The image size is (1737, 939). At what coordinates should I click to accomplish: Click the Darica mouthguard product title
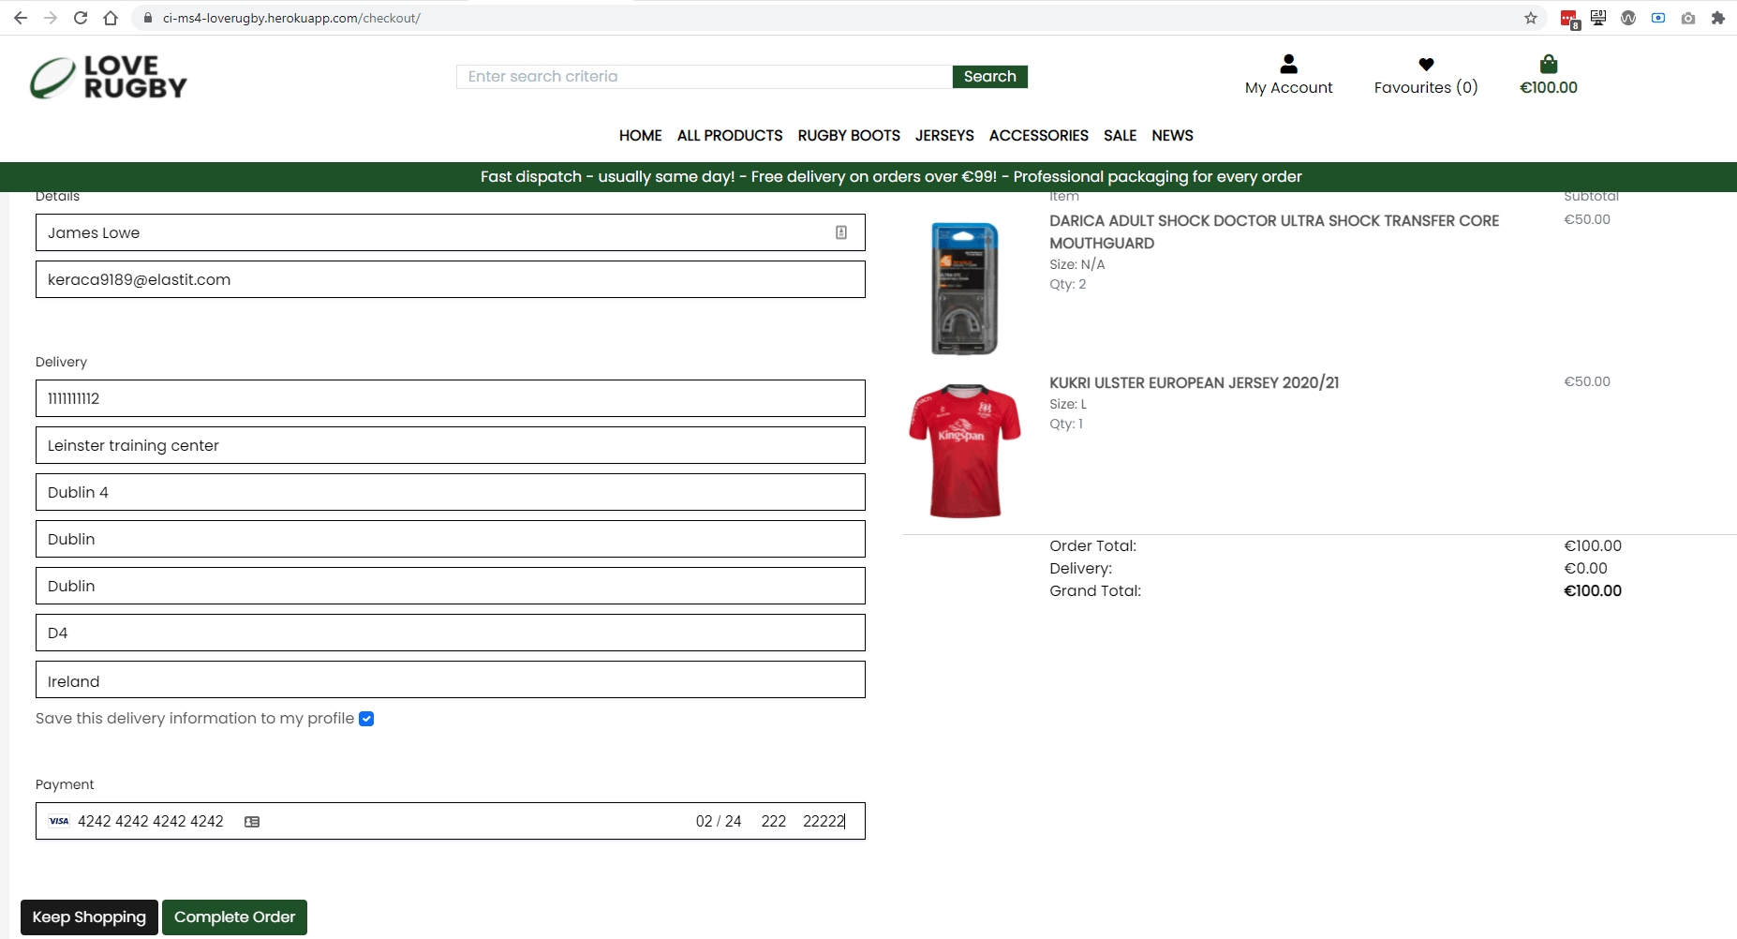click(x=1274, y=232)
